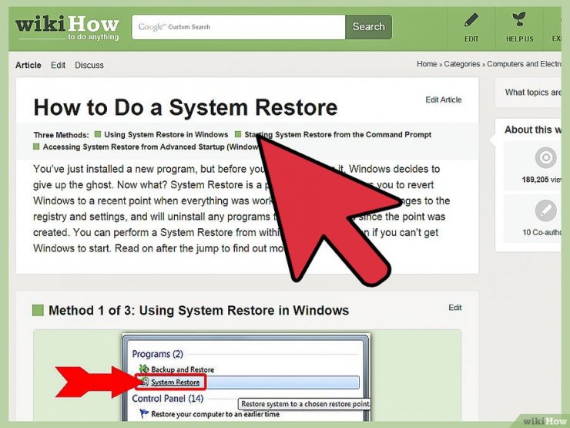Go to Home breadcrumb link

427,64
